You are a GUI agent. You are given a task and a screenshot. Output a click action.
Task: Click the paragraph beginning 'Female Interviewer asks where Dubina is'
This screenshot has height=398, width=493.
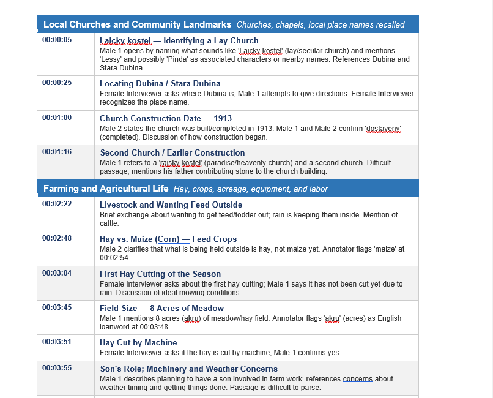[256, 98]
